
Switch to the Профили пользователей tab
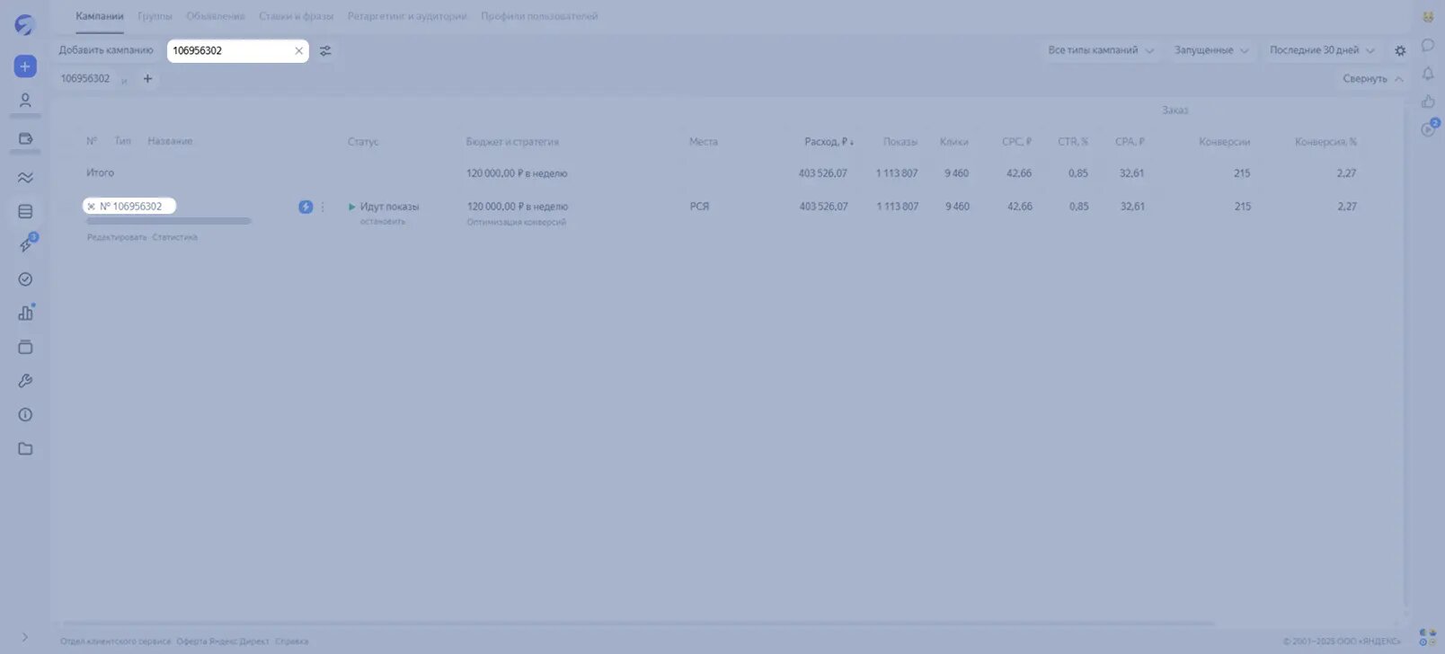tap(539, 16)
